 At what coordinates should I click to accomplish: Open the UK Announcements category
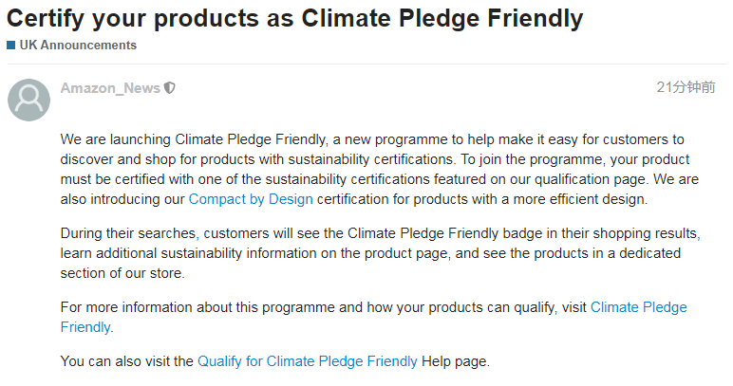[78, 46]
